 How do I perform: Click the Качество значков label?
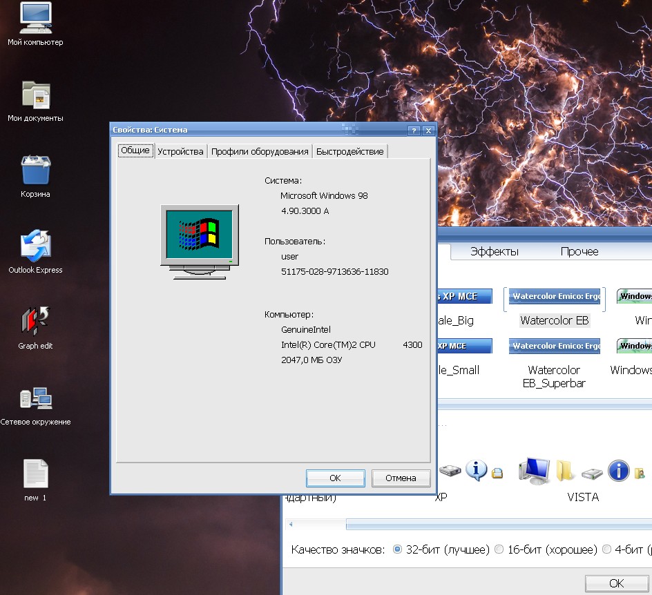pos(338,549)
